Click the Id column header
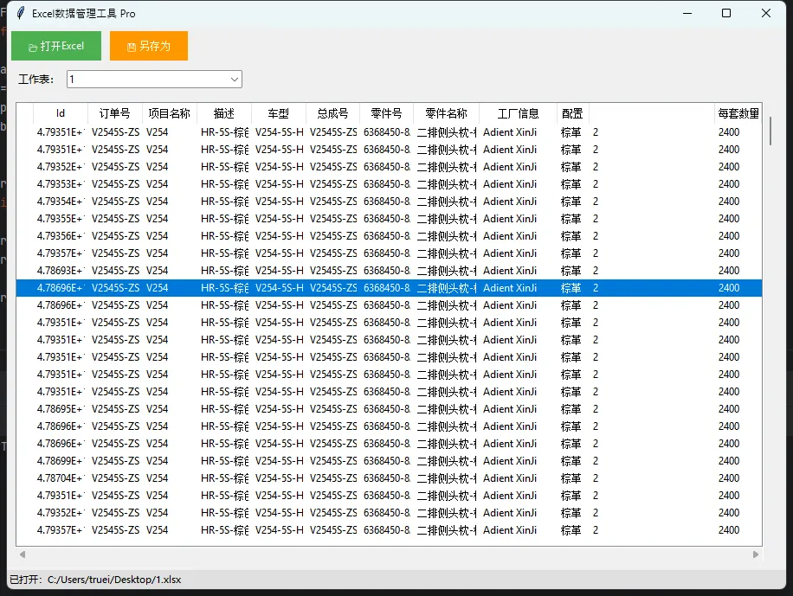 pyautogui.click(x=61, y=113)
